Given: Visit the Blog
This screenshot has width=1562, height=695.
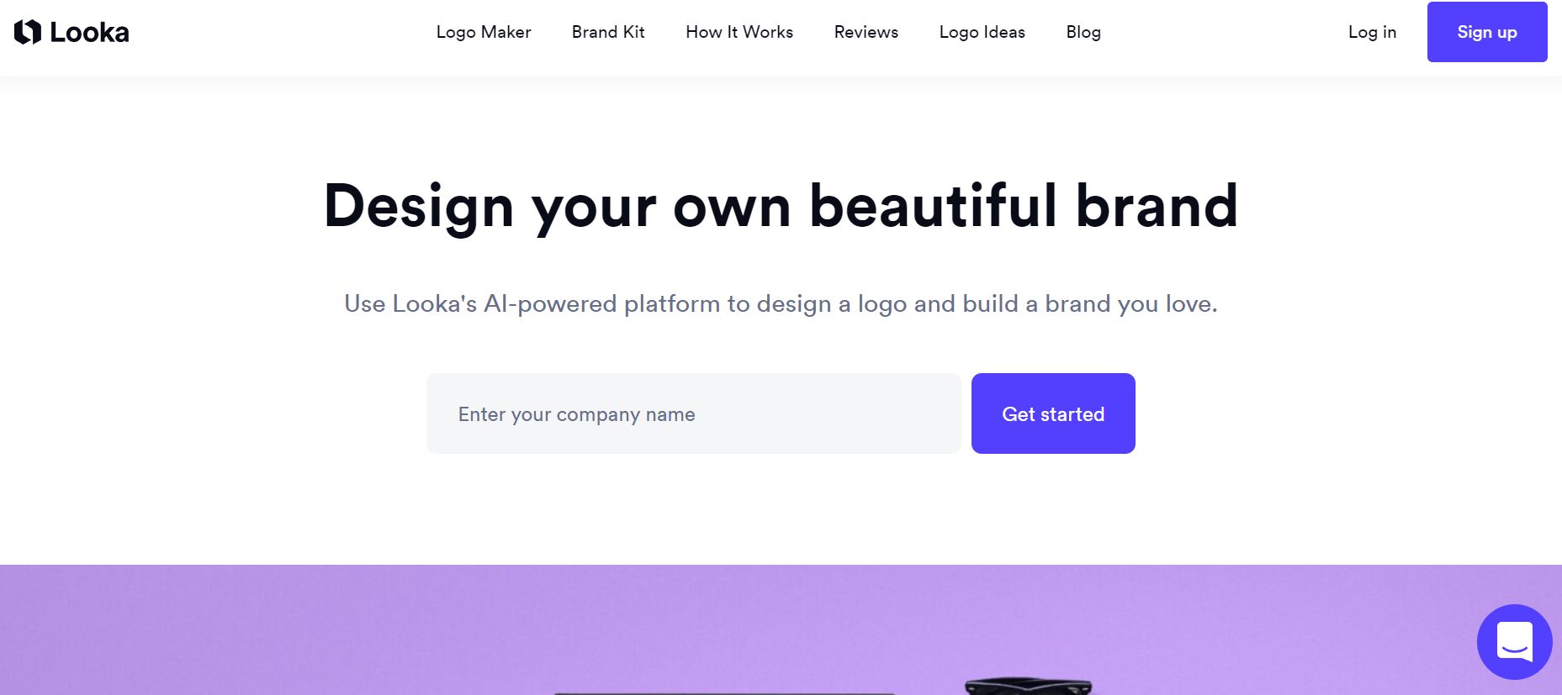Looking at the screenshot, I should point(1083,32).
